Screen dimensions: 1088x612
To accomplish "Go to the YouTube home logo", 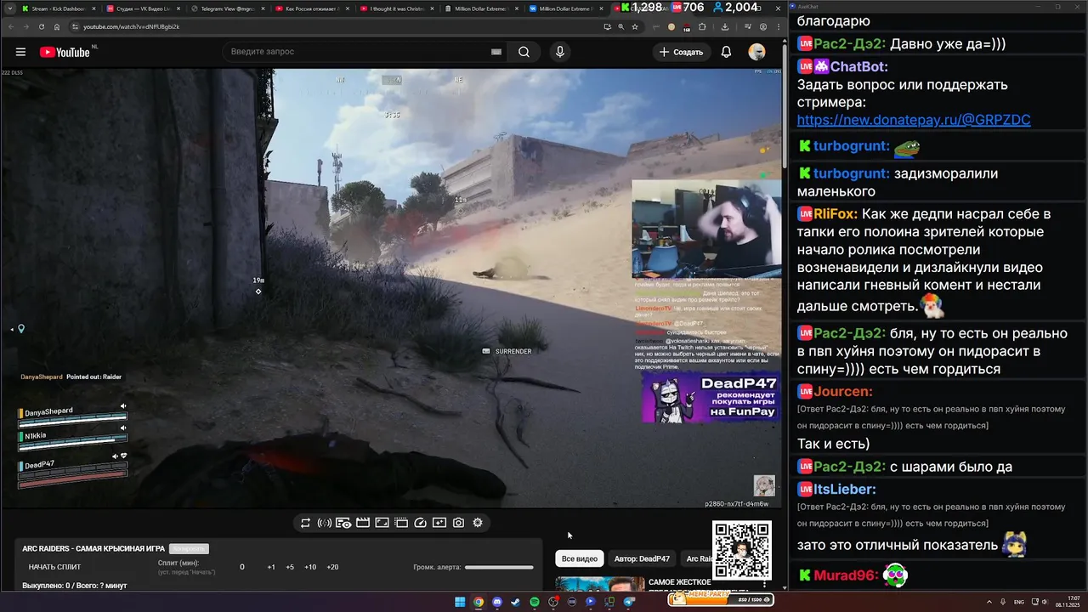I will (65, 52).
